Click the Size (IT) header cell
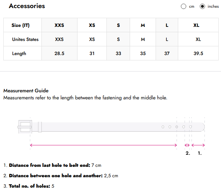 click(23, 25)
